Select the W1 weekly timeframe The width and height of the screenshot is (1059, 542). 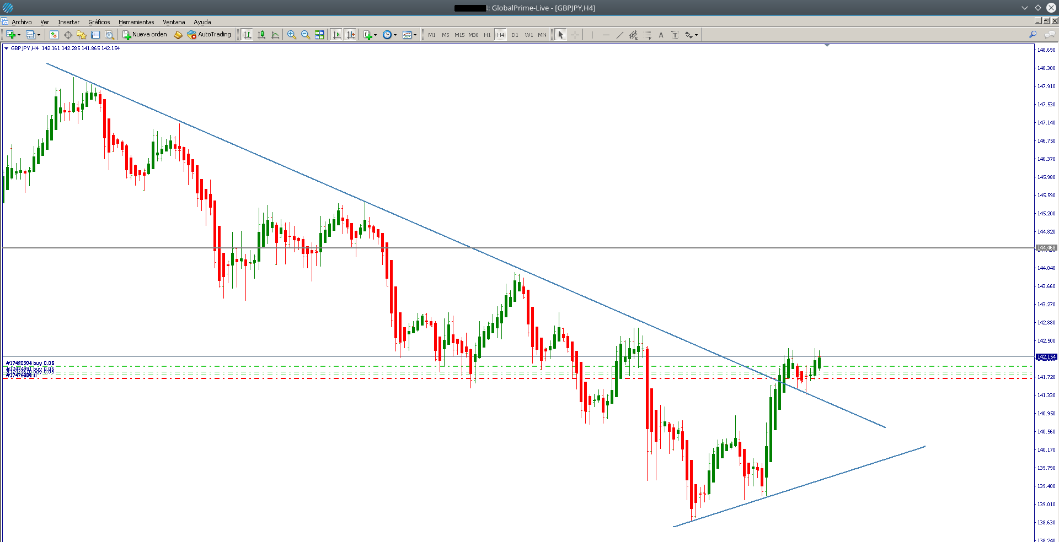[529, 35]
